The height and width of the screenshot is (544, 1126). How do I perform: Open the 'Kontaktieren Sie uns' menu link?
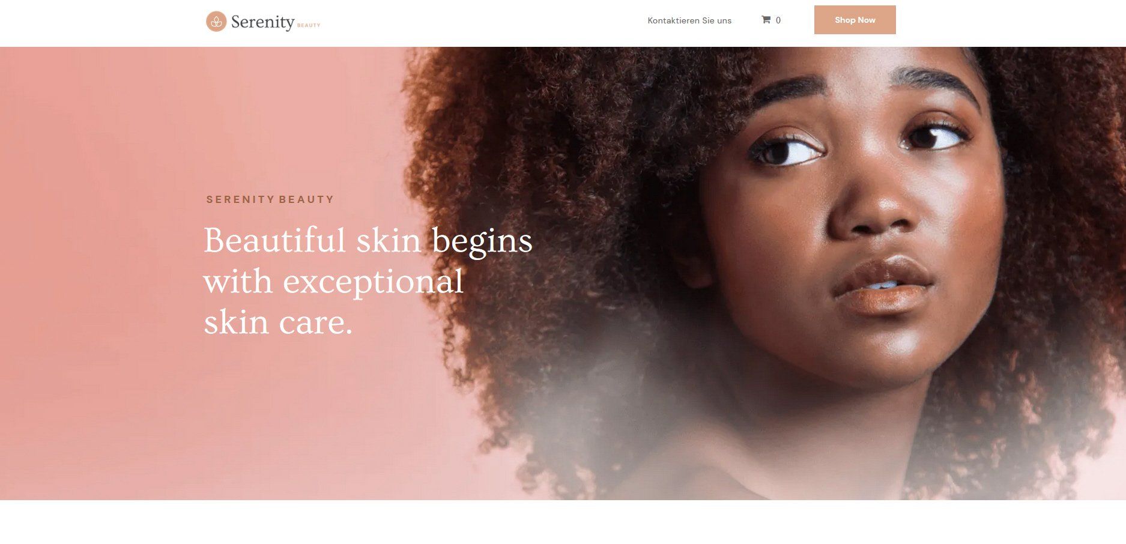coord(689,20)
